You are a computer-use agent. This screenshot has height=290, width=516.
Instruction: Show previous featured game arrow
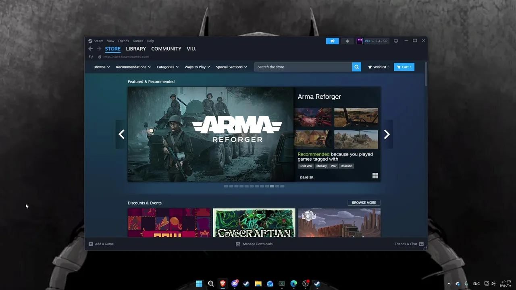click(x=121, y=134)
